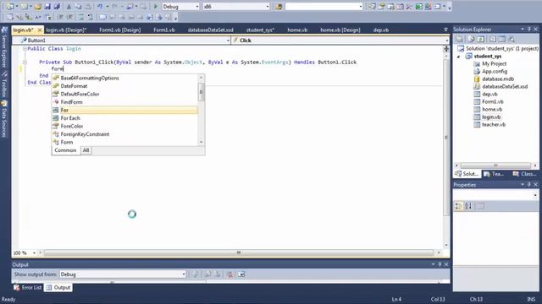Switch to the login.vb [Design] tab
Image resolution: width=542 pixels, height=304 pixels.
66,30
